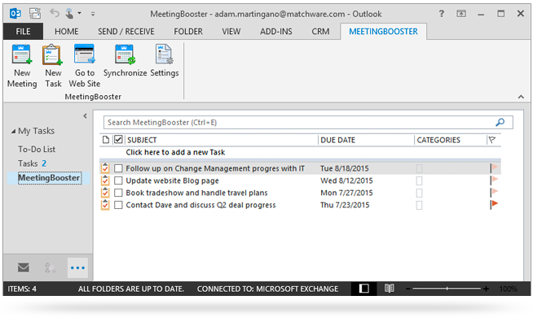533x326 pixels.
Task: Click the Outlook application icon
Action: (15, 14)
